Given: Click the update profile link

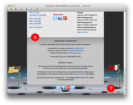Looking at the screenshot, I should [79, 48].
